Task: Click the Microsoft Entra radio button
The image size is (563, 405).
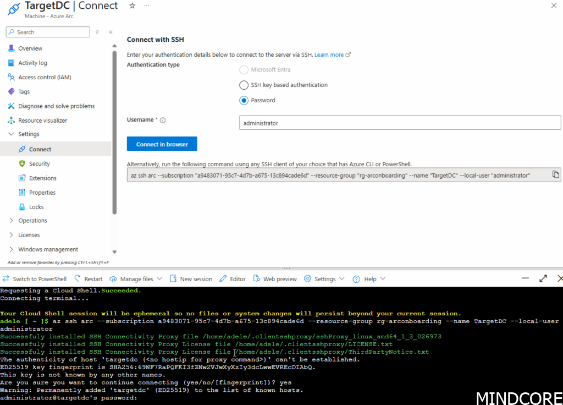Action: click(x=244, y=70)
